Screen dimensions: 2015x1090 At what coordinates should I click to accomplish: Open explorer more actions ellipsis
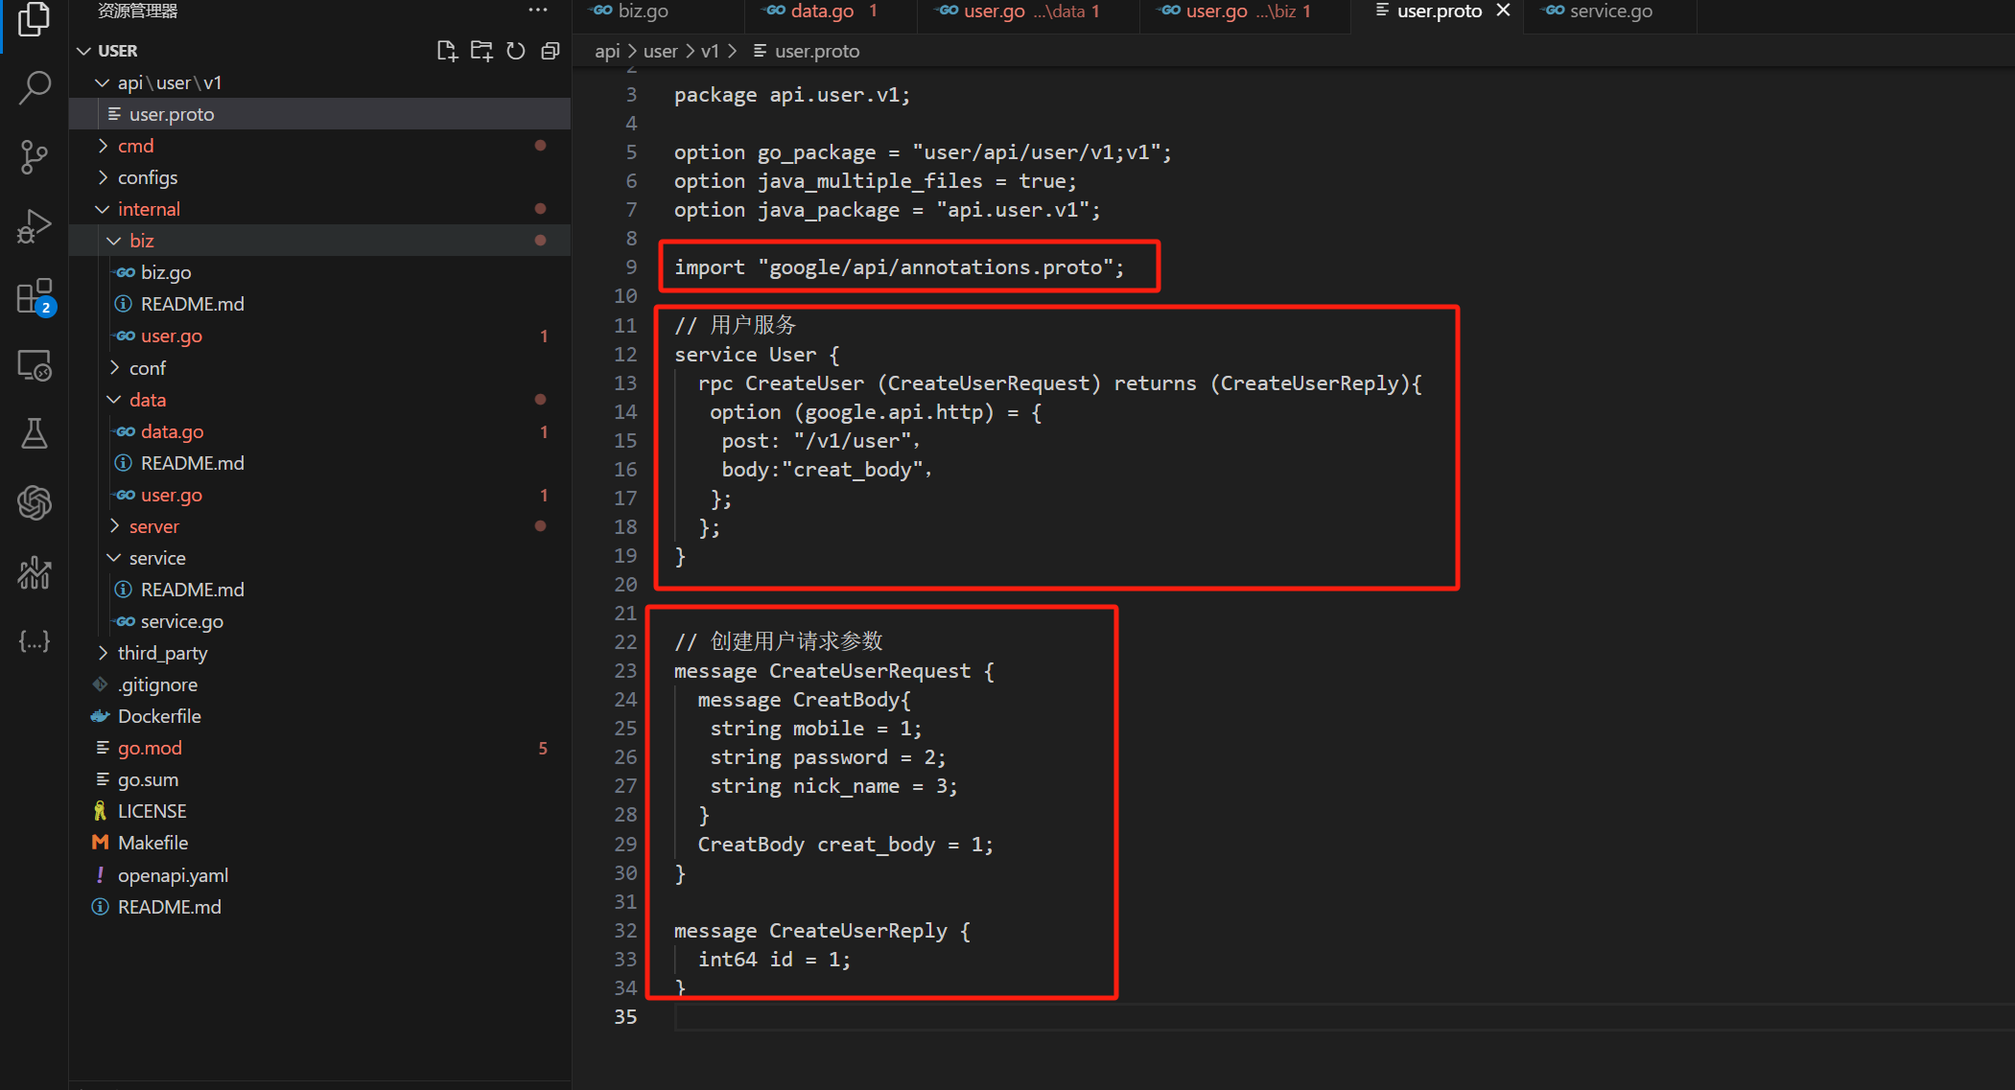coord(538,11)
